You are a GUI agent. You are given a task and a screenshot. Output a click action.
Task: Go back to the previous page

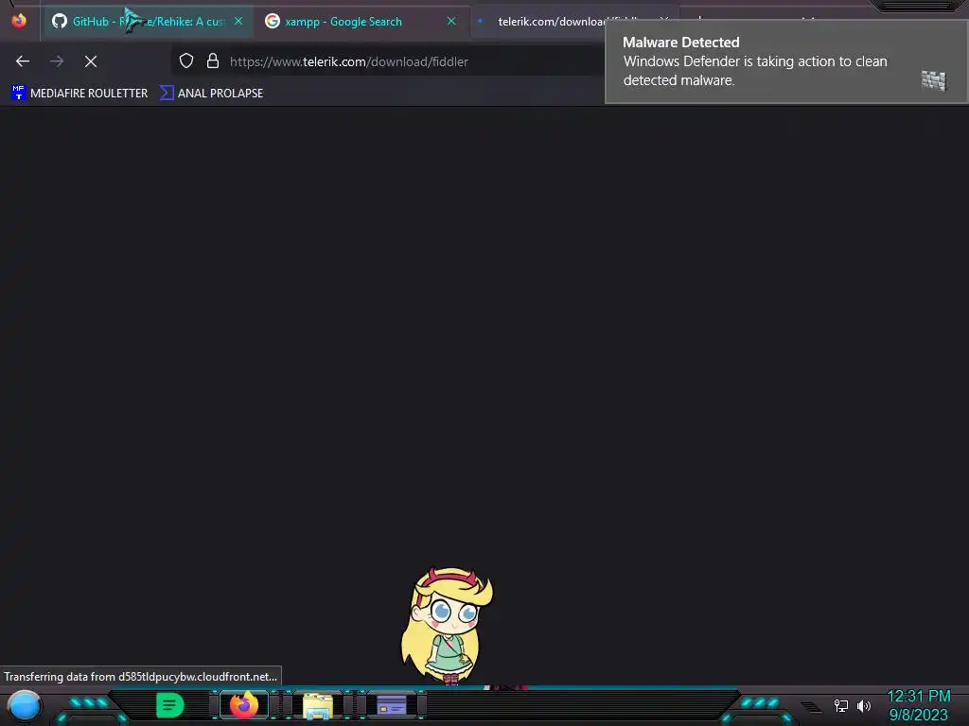pyautogui.click(x=23, y=61)
